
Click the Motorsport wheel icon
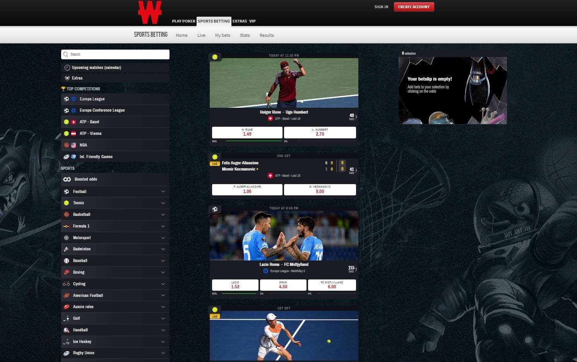point(66,238)
